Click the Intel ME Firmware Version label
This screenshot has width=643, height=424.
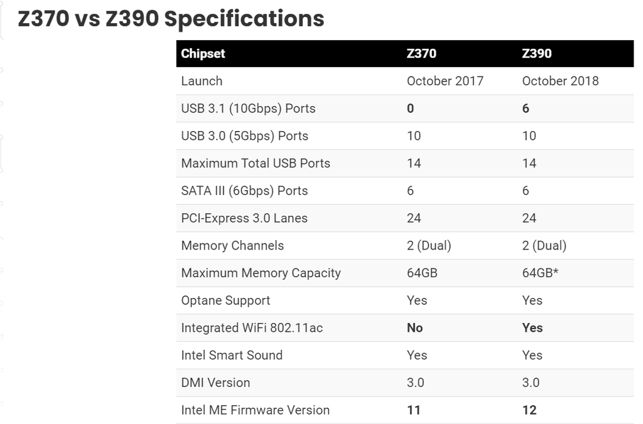[255, 410]
